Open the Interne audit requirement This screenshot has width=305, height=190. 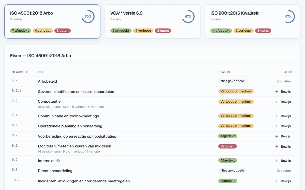[x=49, y=161]
